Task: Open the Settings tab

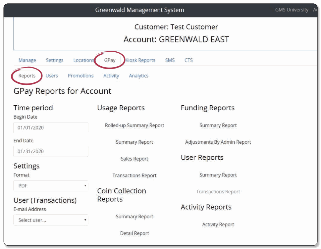Action: pyautogui.click(x=54, y=60)
